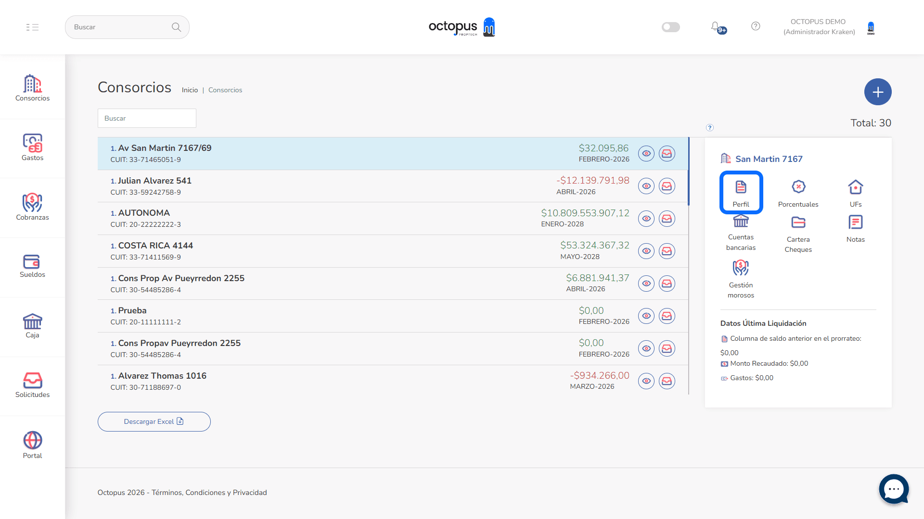Toggle the switch in the top header
This screenshot has height=519, width=924.
670,27
